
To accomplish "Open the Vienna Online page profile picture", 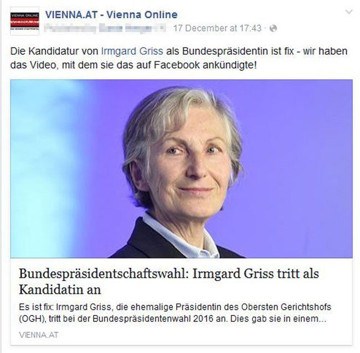I will click(x=25, y=22).
